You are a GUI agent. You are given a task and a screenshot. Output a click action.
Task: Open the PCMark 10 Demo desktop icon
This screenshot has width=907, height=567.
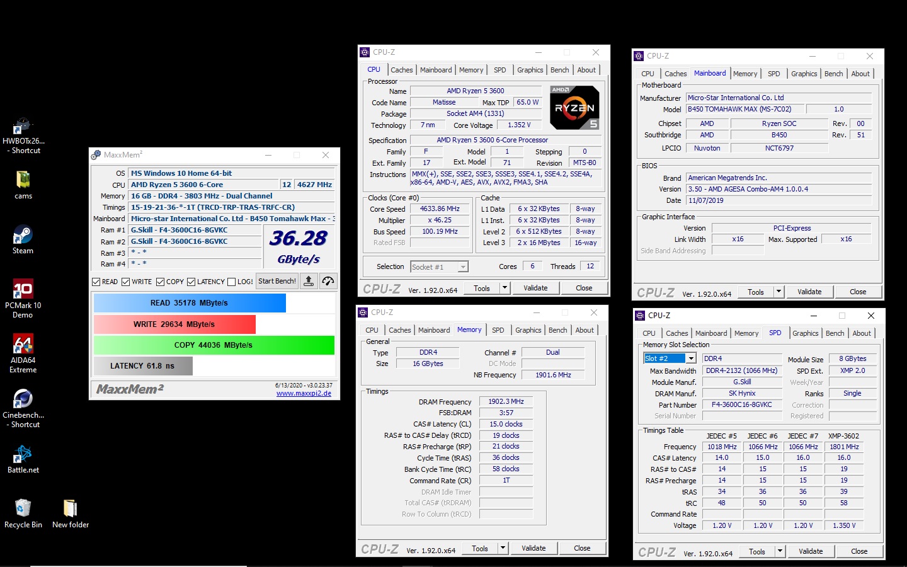click(x=23, y=299)
